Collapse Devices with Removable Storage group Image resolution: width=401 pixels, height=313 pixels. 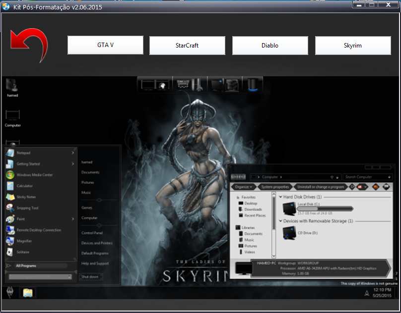pos(280,221)
